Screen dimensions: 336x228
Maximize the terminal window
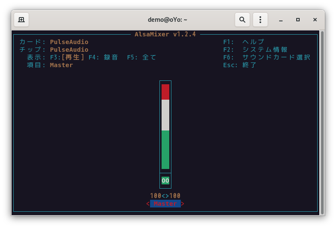pyautogui.click(x=298, y=20)
